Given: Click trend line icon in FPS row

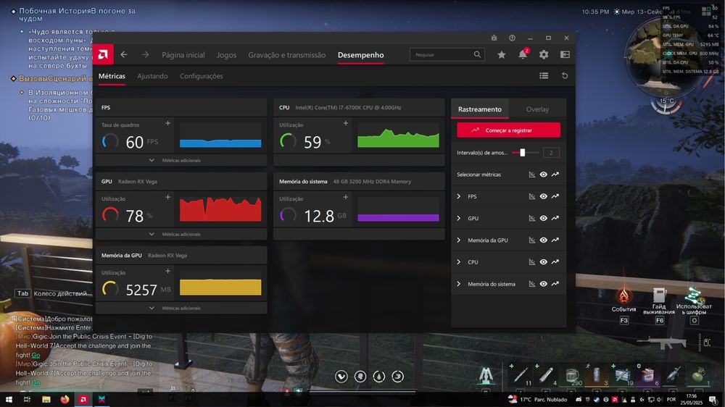Looking at the screenshot, I should (x=555, y=196).
